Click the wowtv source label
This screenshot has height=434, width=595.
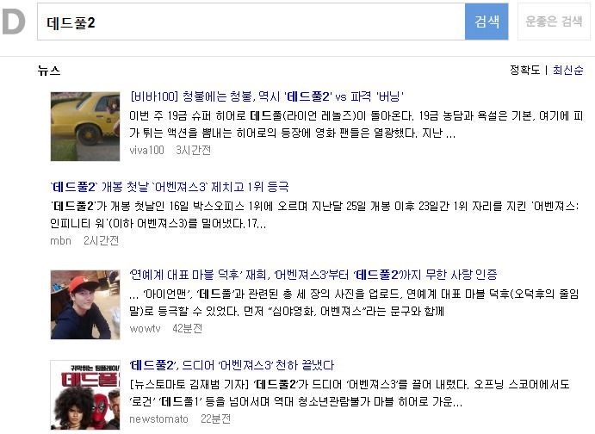click(x=145, y=329)
